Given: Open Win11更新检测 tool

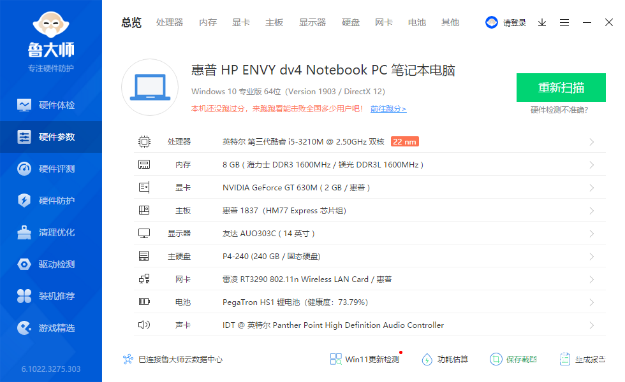Looking at the screenshot, I should pos(365,359).
